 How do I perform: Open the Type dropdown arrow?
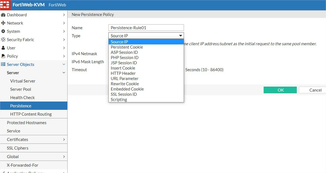[180, 36]
